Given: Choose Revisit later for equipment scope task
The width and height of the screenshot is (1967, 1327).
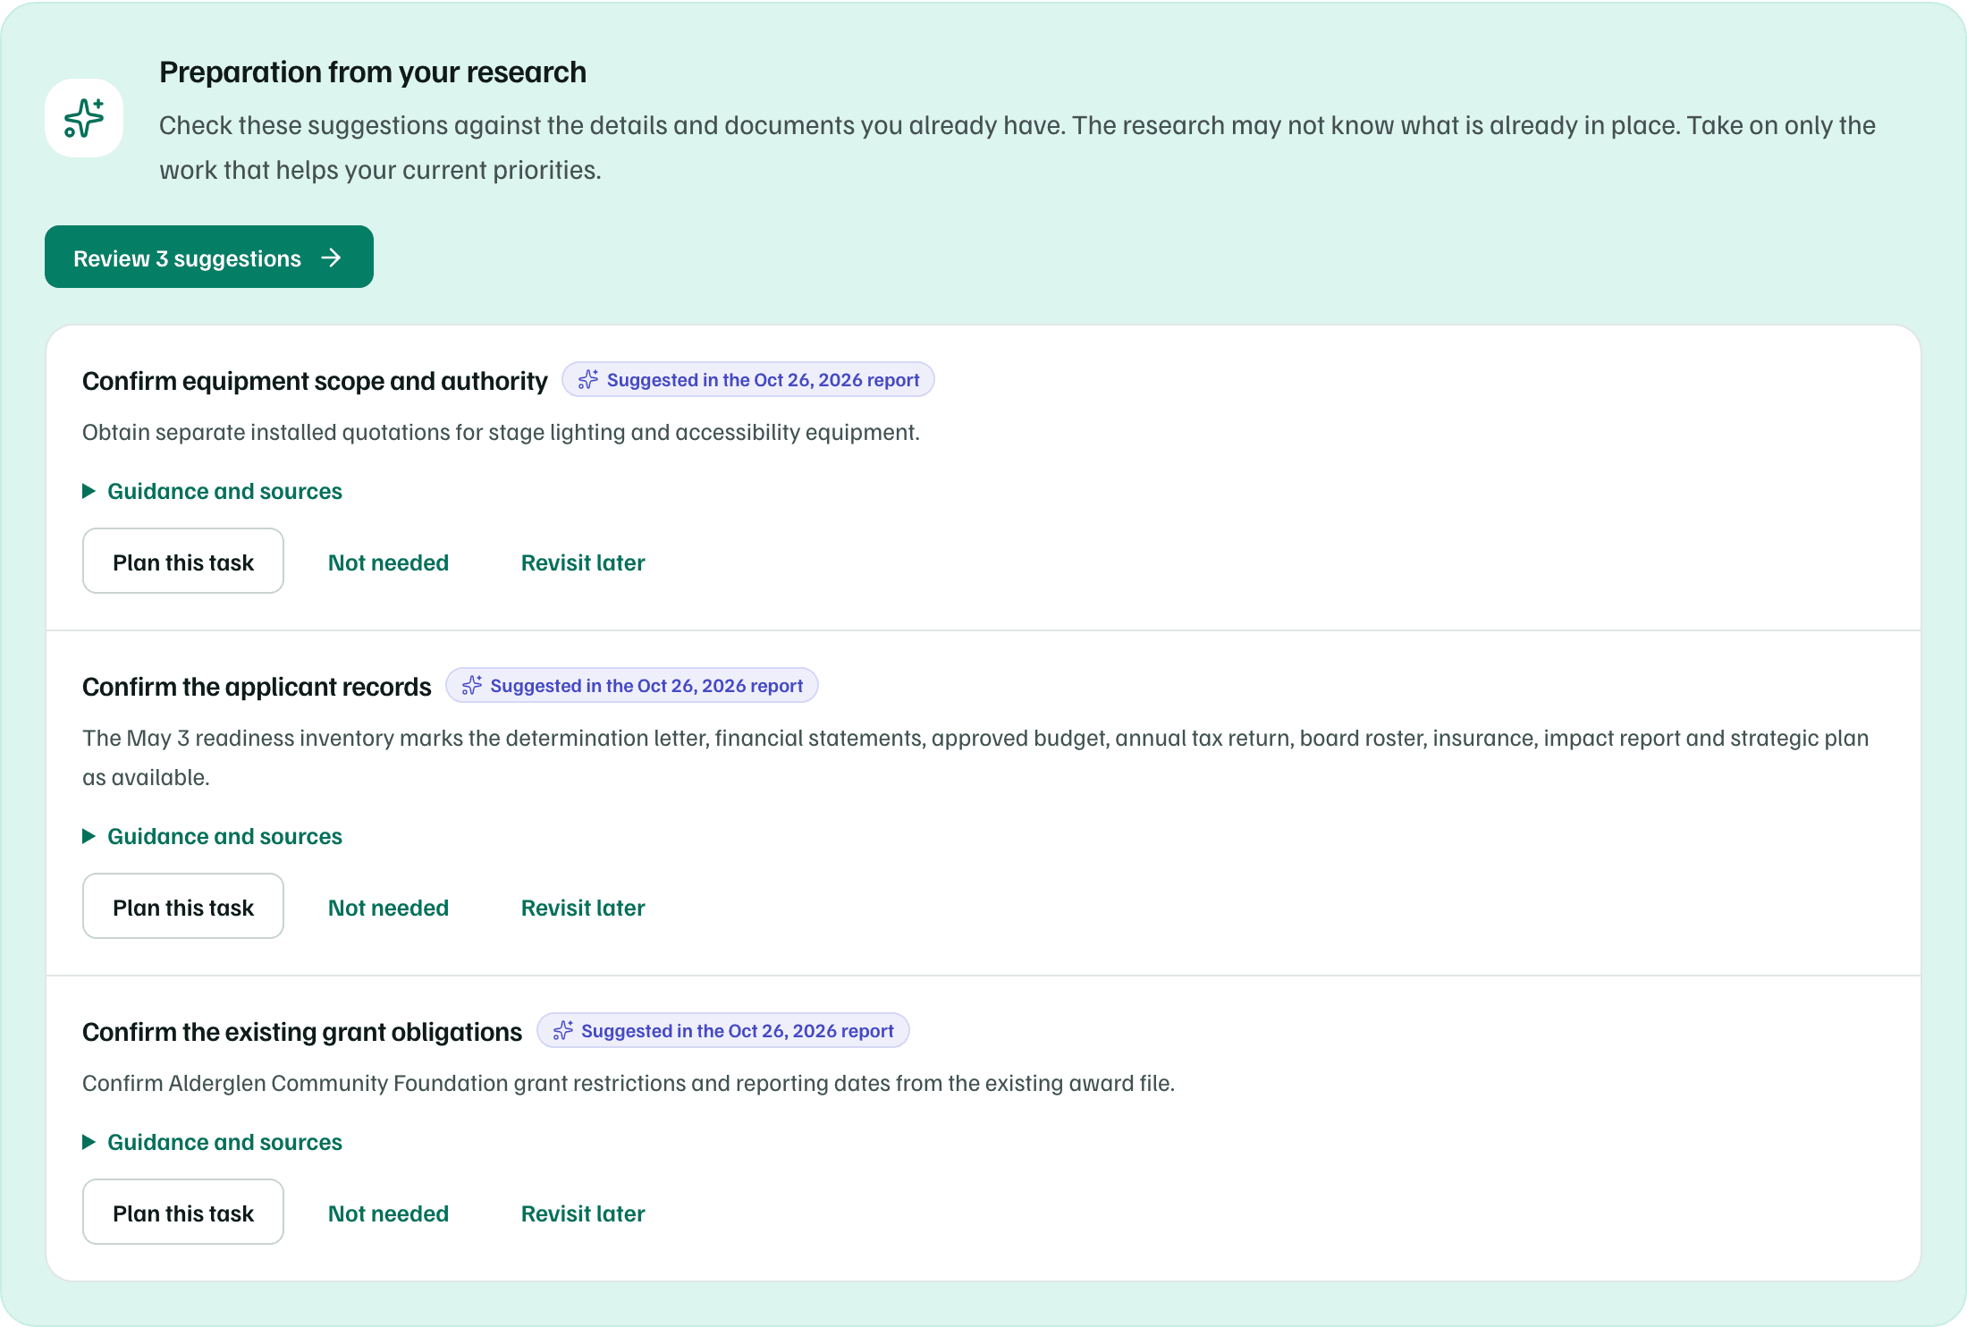Looking at the screenshot, I should pos(583,562).
